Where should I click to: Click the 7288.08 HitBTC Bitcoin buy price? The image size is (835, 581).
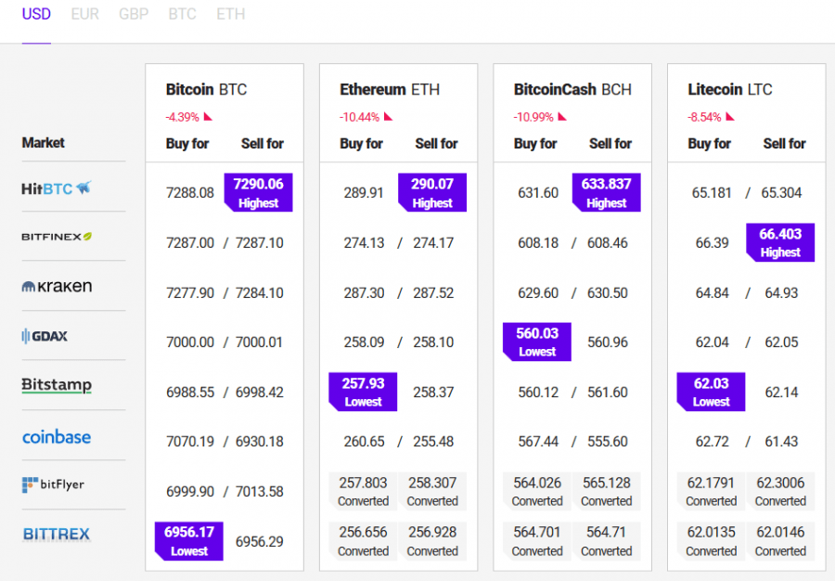click(190, 193)
